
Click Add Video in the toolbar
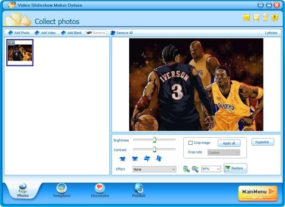point(45,33)
